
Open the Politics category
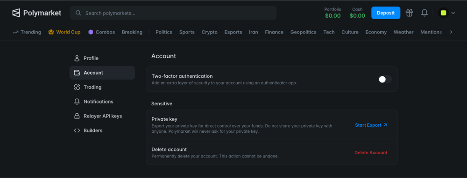[164, 32]
